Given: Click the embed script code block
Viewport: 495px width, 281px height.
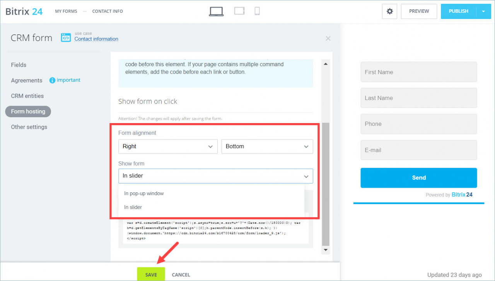Looking at the screenshot, I should coord(216,230).
